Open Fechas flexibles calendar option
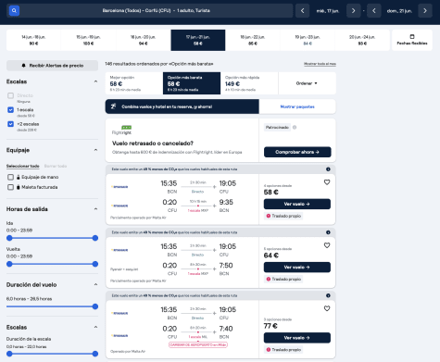 412,40
